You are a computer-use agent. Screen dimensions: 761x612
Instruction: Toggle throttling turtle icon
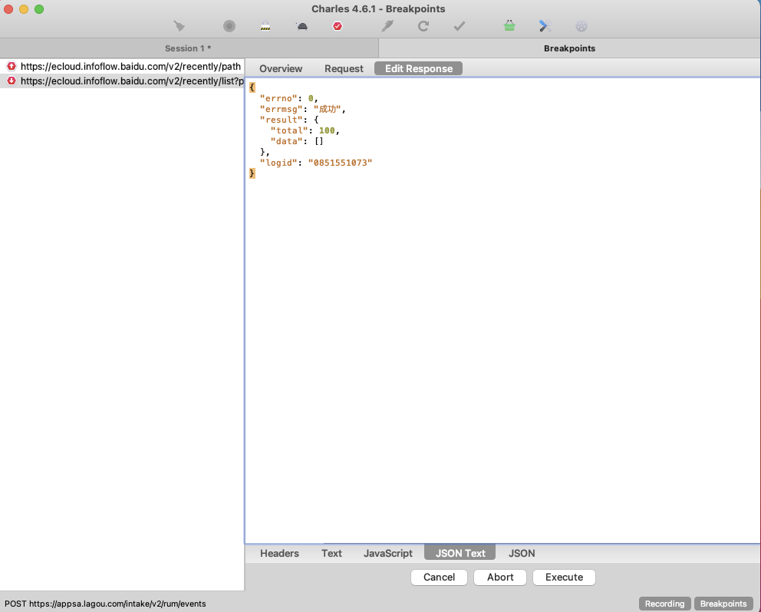[301, 26]
